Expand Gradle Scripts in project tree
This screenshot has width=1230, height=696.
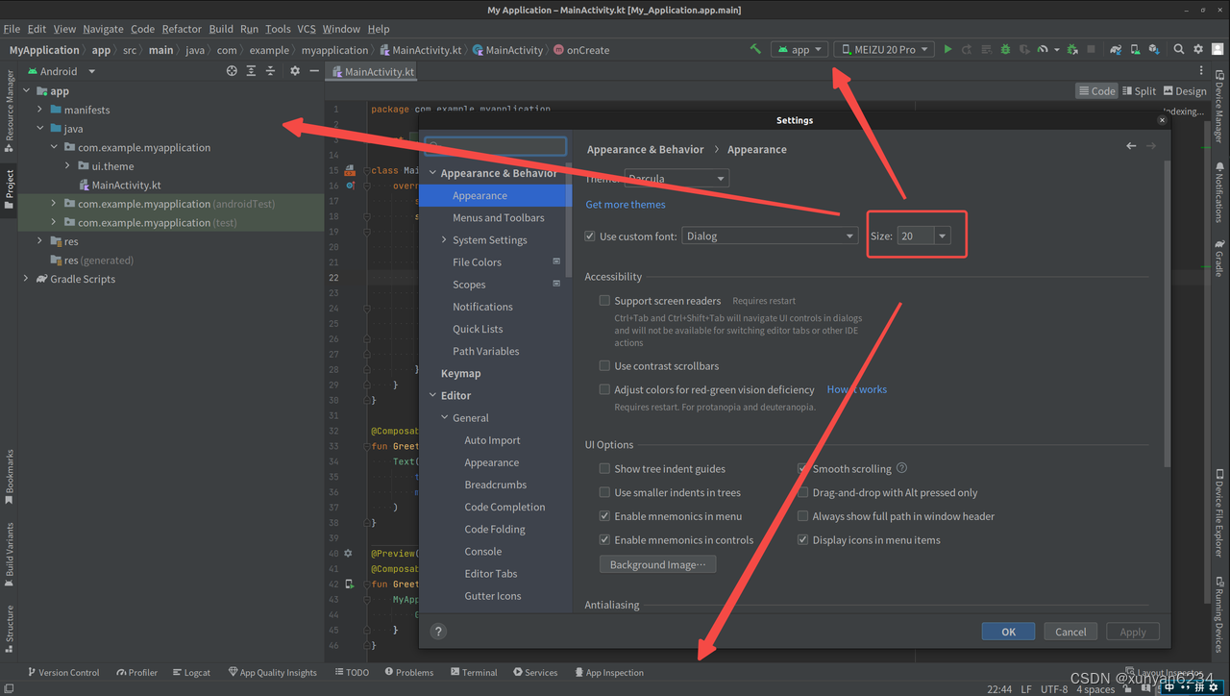tap(26, 279)
